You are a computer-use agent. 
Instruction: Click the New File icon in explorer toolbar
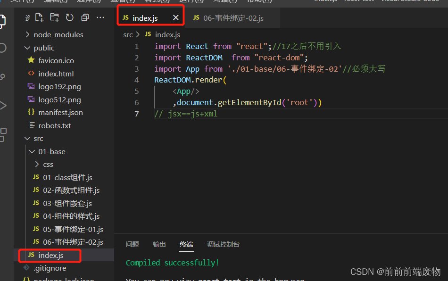pos(39,18)
